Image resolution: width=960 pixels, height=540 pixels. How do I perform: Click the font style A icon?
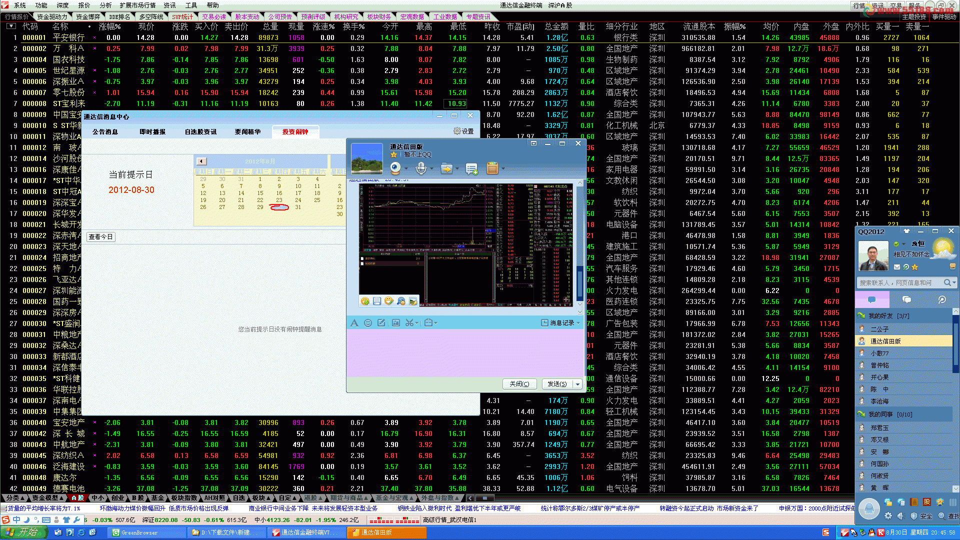coord(354,323)
